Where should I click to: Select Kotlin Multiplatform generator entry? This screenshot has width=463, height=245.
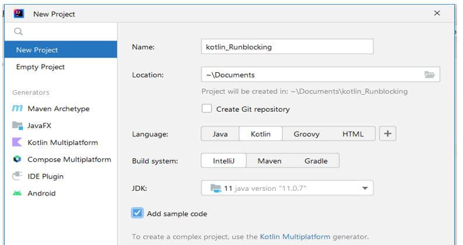(x=61, y=143)
